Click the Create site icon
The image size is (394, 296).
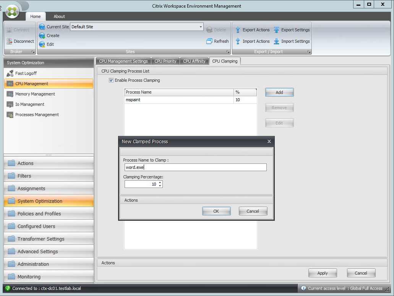(42, 36)
